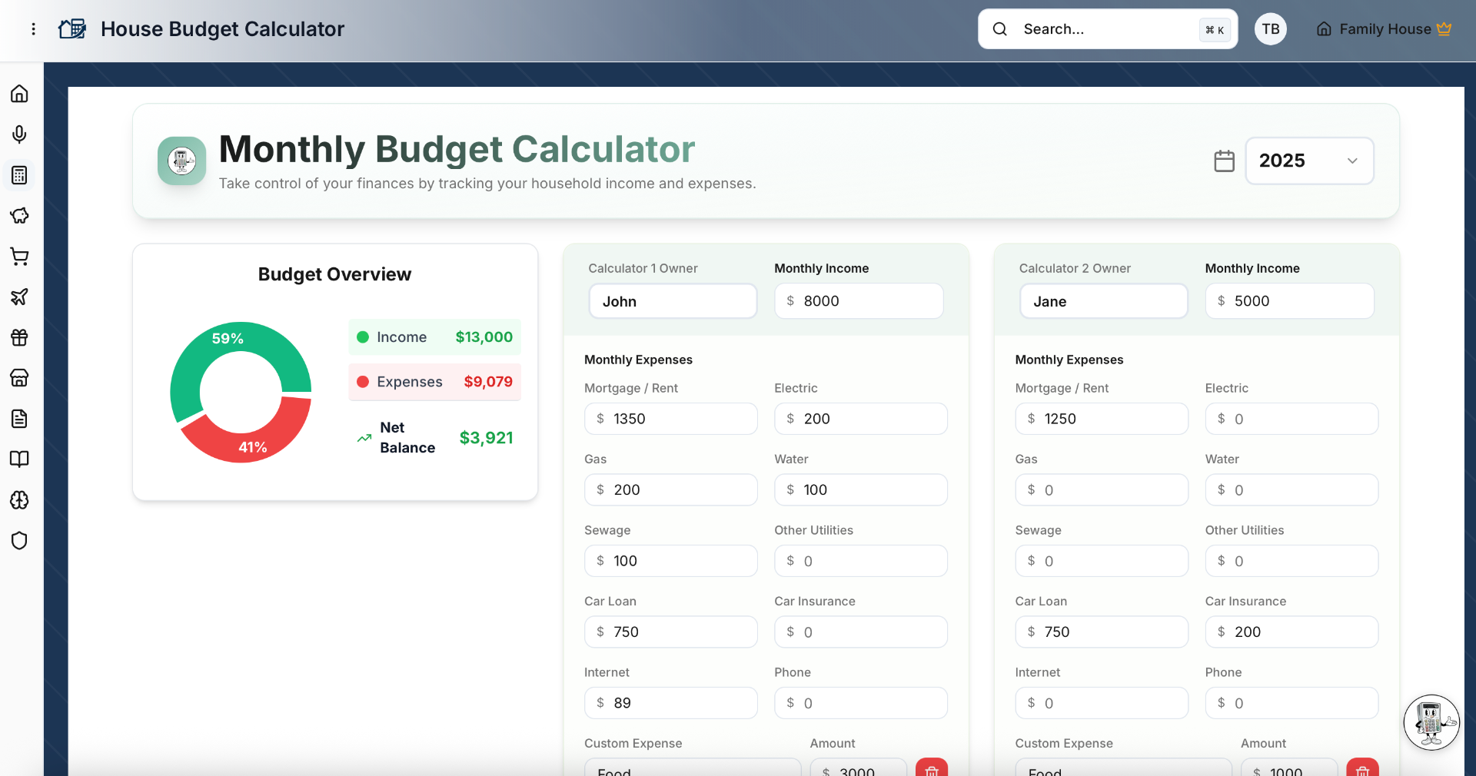Open the 2025 year dropdown
The height and width of the screenshot is (776, 1476).
pos(1308,161)
